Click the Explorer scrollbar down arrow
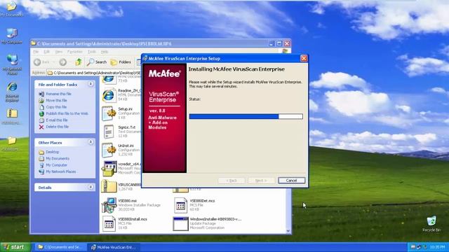 point(288,231)
